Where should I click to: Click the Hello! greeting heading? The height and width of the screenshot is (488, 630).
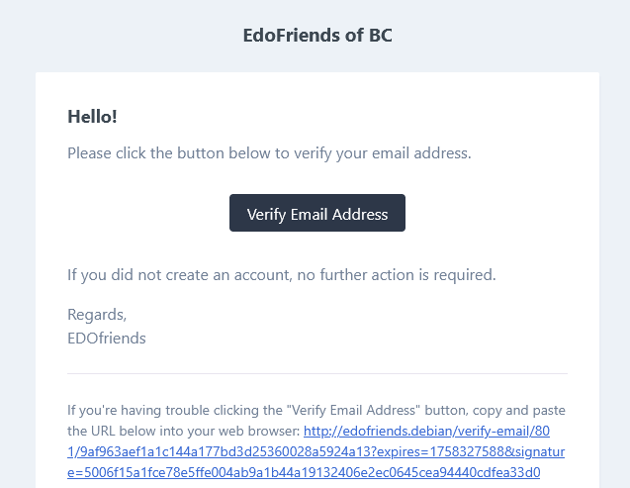point(92,117)
